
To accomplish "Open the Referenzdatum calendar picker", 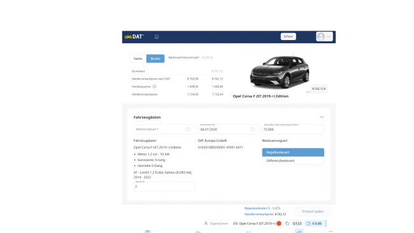I will pos(188,129).
